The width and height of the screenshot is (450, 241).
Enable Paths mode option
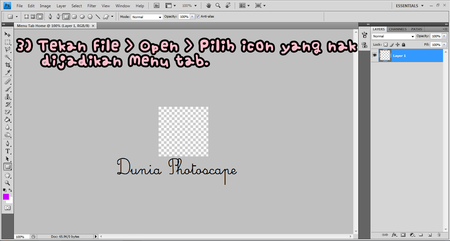pos(33,17)
